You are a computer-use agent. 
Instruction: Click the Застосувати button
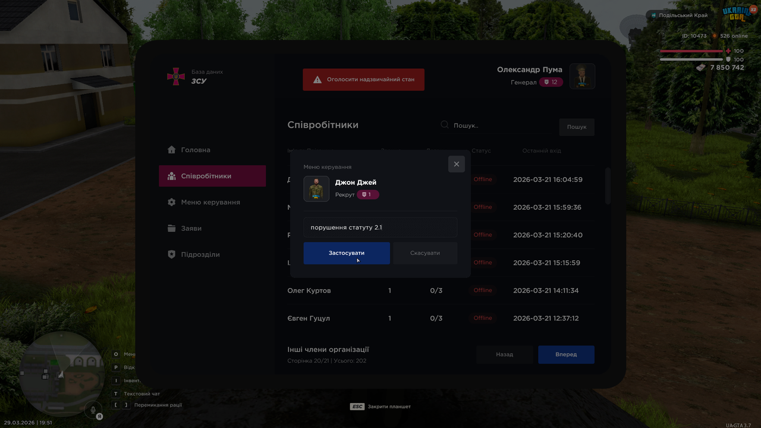tap(347, 253)
